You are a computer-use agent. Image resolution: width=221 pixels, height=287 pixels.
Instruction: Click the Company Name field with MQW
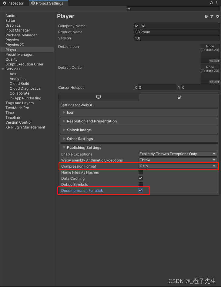177,26
